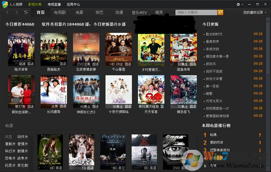Go back with the left arrow

click(7, 12)
